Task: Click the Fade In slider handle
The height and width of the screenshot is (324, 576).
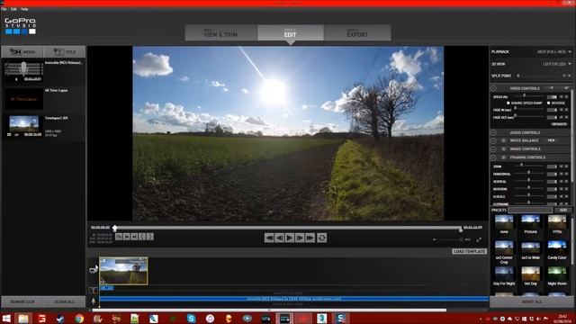Action: pos(516,109)
